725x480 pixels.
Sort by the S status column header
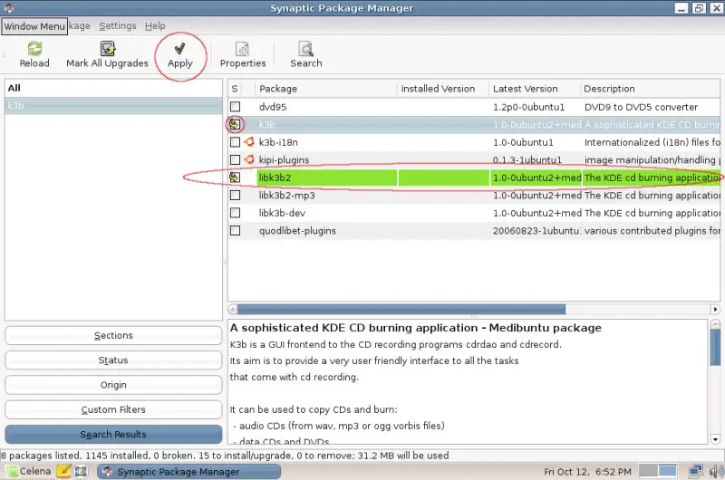point(235,88)
